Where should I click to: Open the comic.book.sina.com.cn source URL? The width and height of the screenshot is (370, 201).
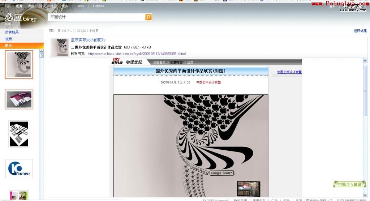[x=137, y=54]
